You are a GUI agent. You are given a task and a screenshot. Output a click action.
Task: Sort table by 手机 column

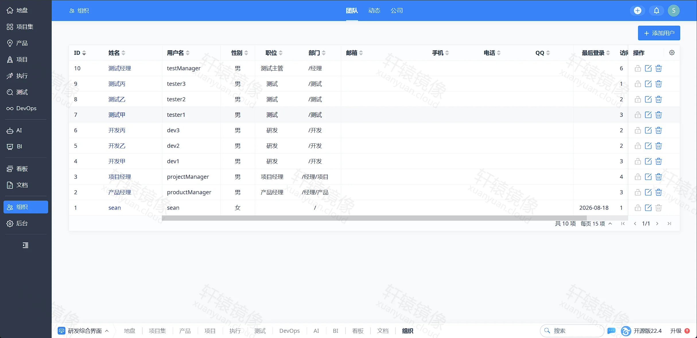tap(440, 53)
